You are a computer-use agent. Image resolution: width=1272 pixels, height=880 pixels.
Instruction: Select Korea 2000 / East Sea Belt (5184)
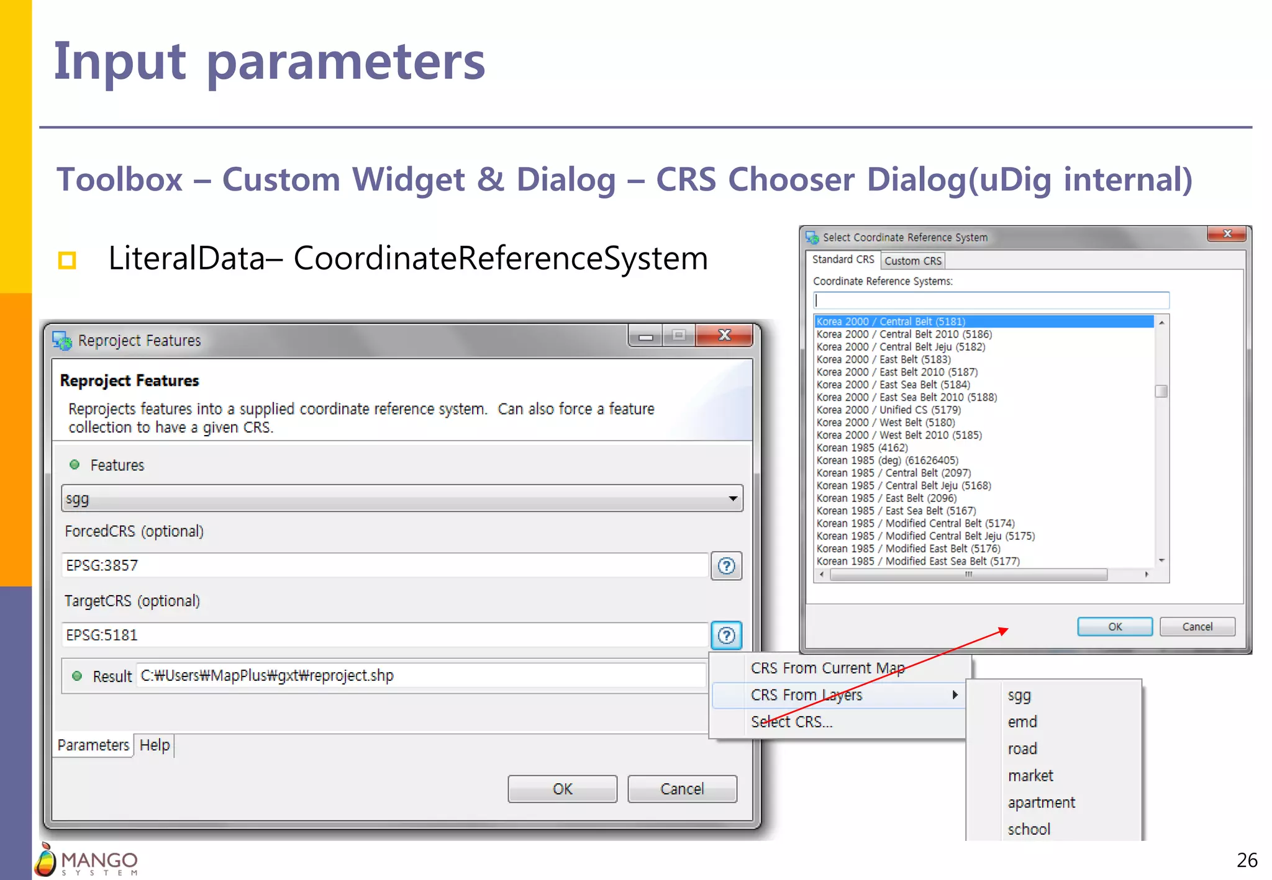[x=893, y=385]
